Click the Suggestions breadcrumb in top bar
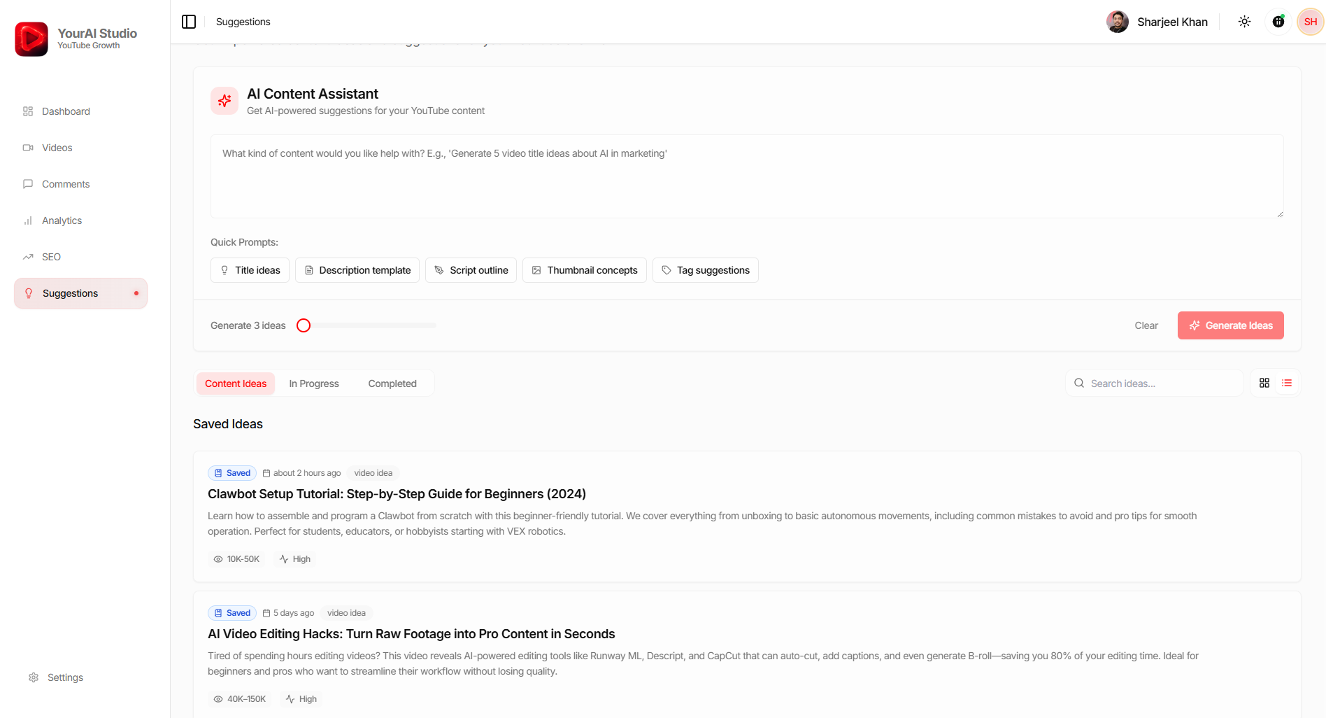 243,22
